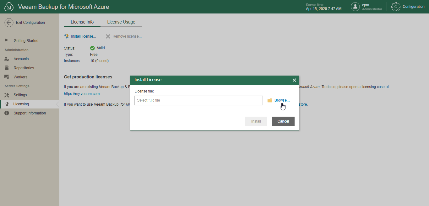Click the Instances value 10 (0 used)
Viewport: 429px width, 206px height.
click(99, 61)
